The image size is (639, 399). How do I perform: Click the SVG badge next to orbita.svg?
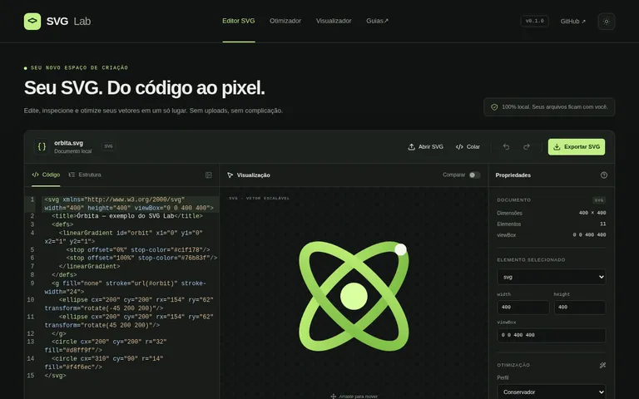click(108, 146)
